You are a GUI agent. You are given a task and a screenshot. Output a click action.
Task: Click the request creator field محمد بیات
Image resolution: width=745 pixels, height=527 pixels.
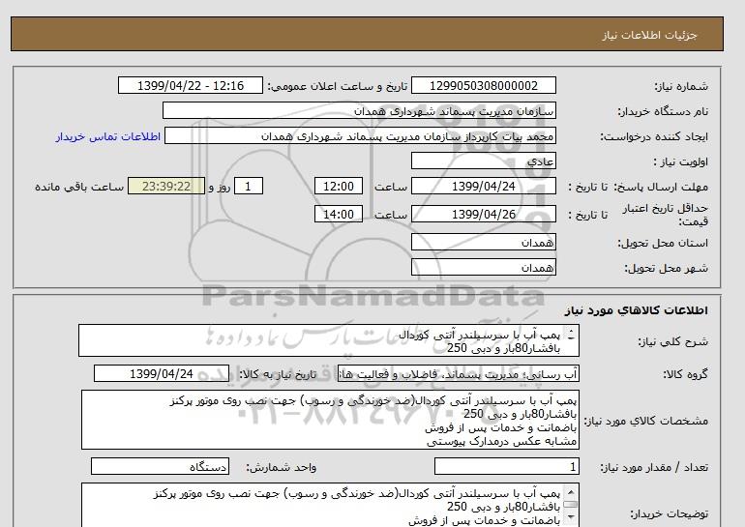point(360,135)
